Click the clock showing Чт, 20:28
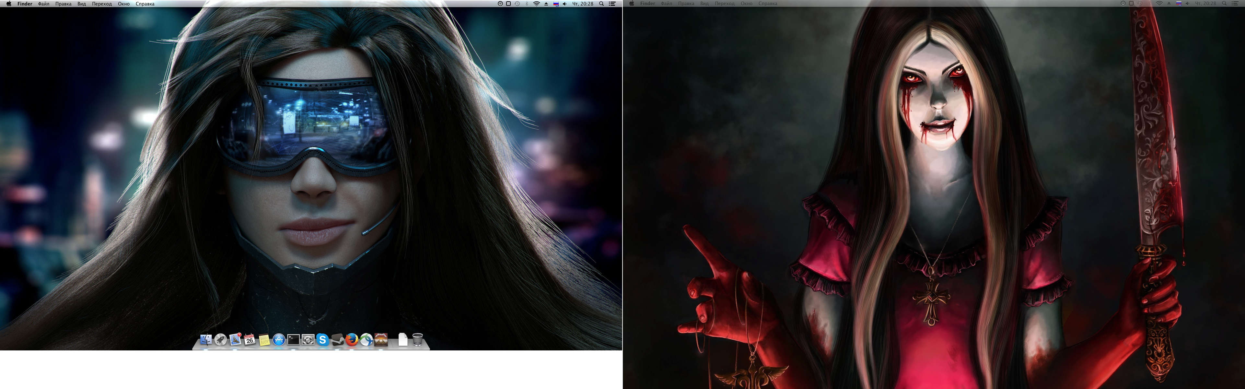Image resolution: width=1245 pixels, height=389 pixels. [582, 4]
